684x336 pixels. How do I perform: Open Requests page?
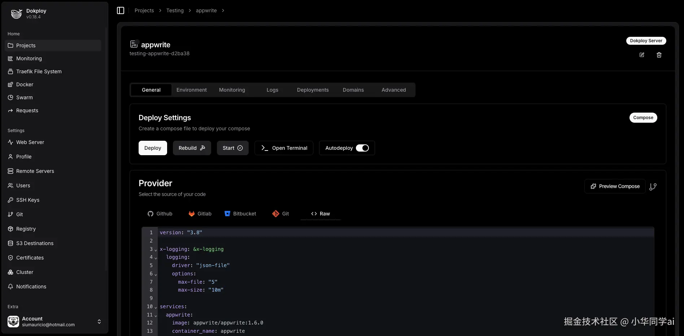pos(53,110)
